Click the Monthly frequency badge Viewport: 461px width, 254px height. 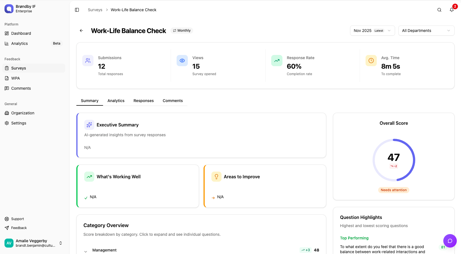click(182, 31)
